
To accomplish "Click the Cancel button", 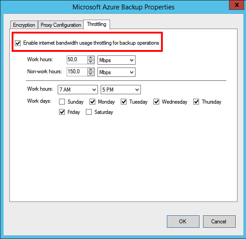I will click(219, 222).
